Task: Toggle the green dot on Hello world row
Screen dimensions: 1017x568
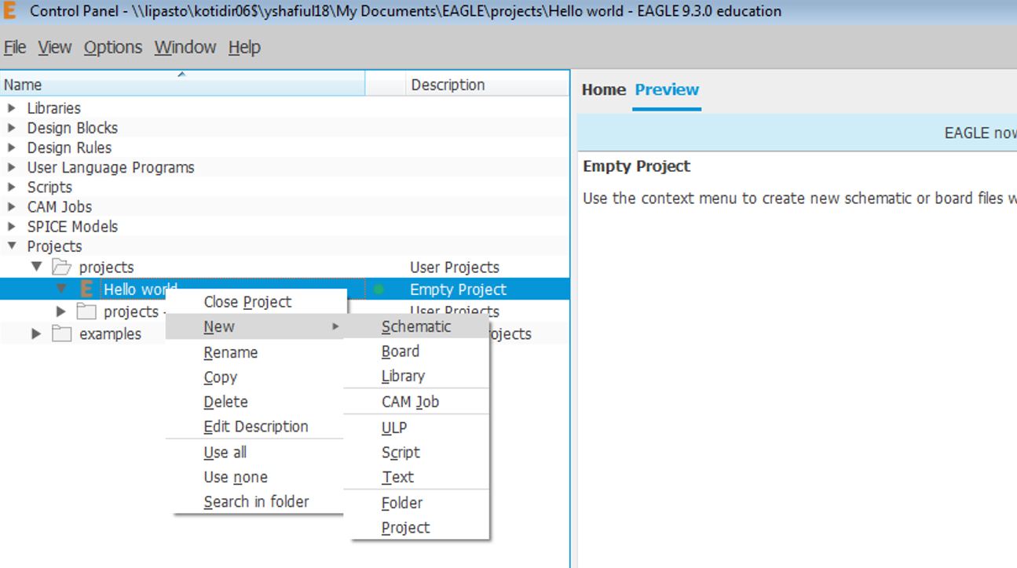Action: point(379,289)
